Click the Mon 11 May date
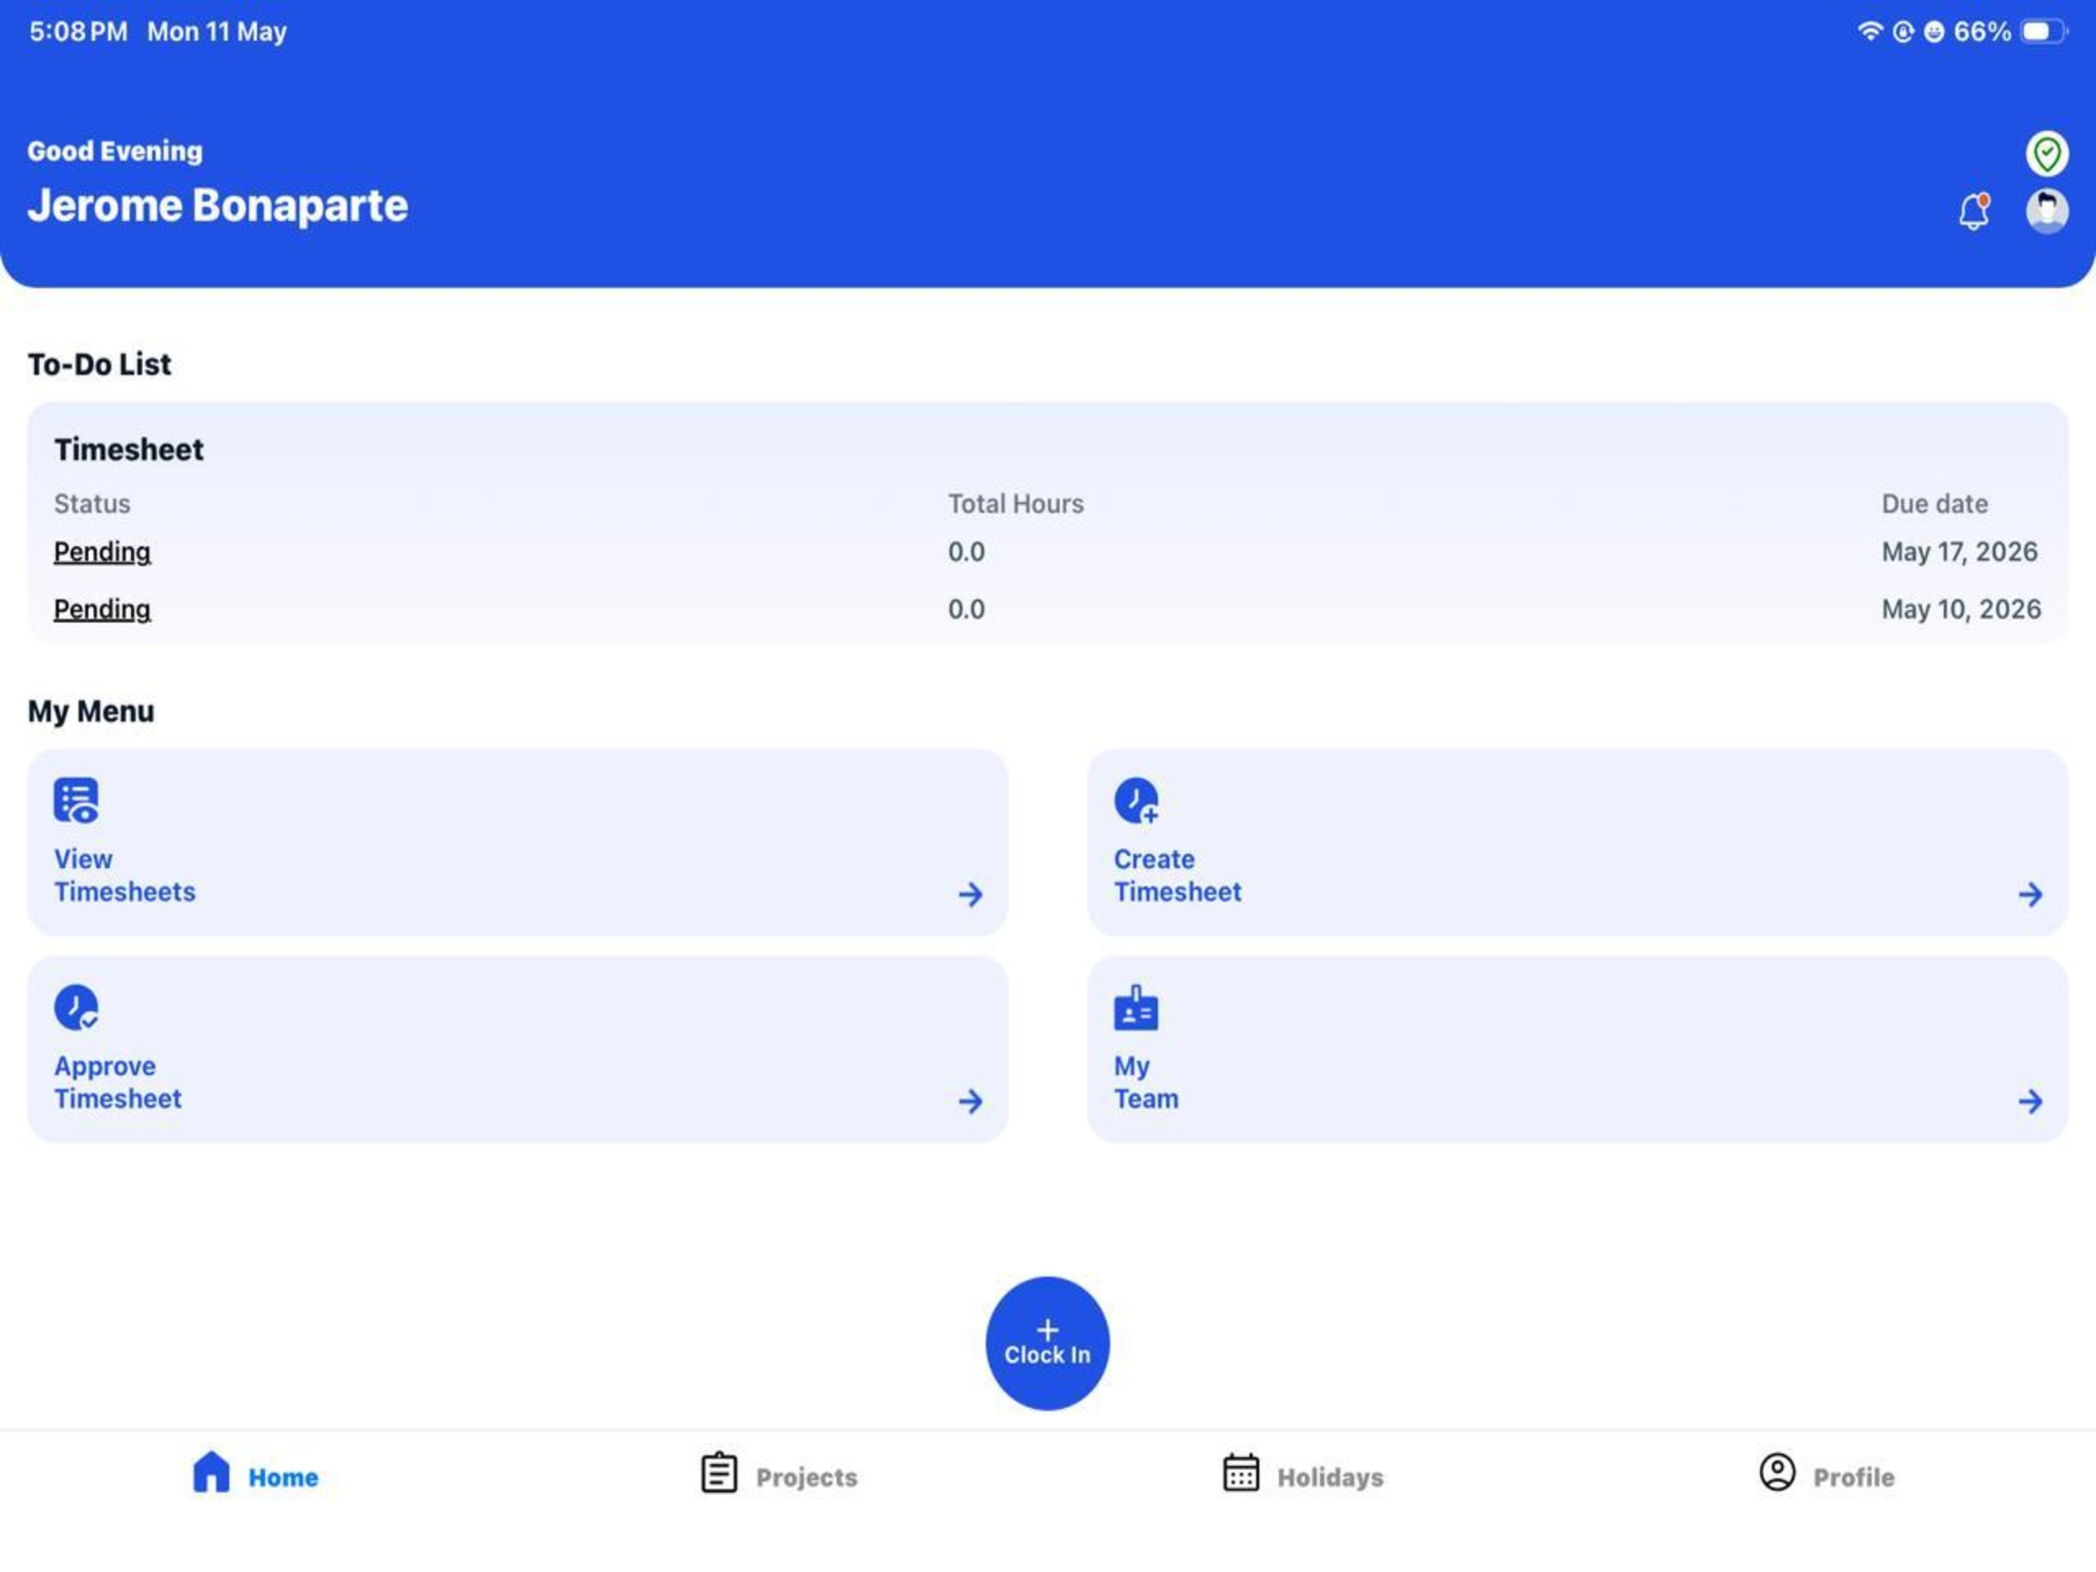The width and height of the screenshot is (2096, 1572). click(x=216, y=31)
